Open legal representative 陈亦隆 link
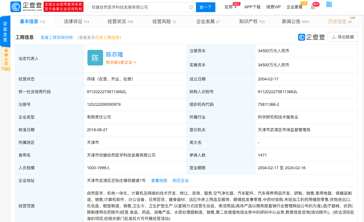This screenshot has width=364, height=222. click(115, 54)
